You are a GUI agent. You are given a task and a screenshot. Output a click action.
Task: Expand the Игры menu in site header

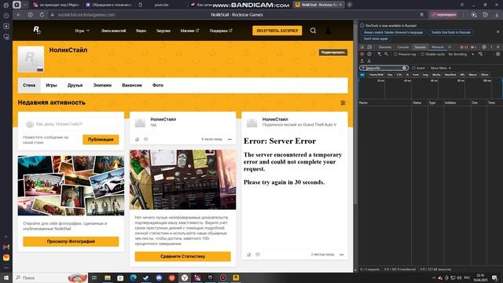click(82, 31)
